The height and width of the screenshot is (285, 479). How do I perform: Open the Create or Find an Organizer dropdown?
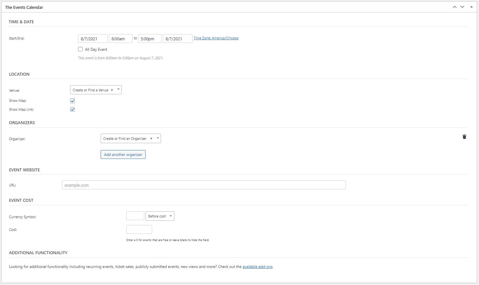coord(131,138)
